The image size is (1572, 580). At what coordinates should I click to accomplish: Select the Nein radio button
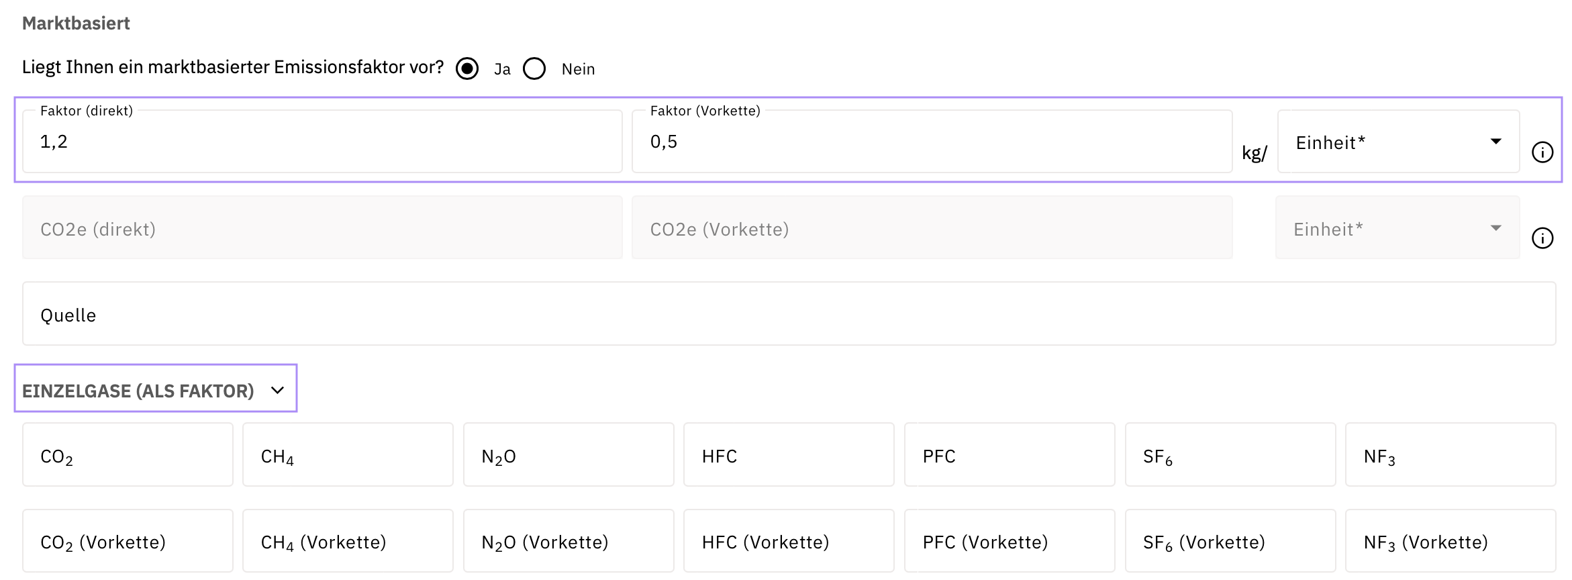(534, 68)
